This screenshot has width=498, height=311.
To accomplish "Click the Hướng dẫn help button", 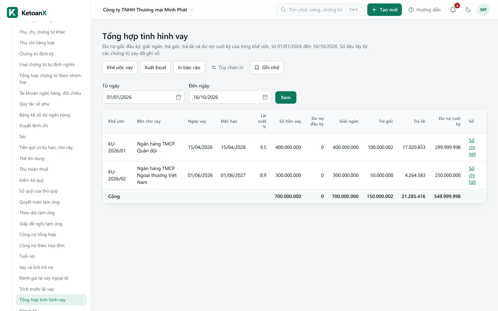I will (424, 10).
